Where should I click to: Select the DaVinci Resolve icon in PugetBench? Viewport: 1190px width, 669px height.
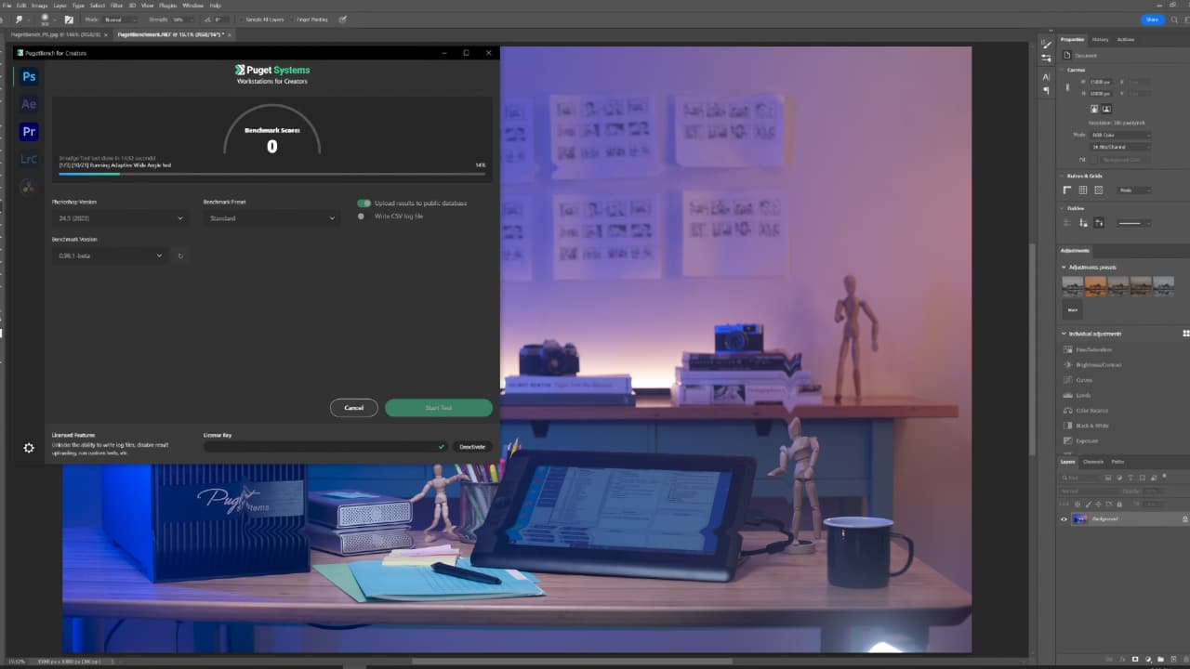click(x=29, y=186)
